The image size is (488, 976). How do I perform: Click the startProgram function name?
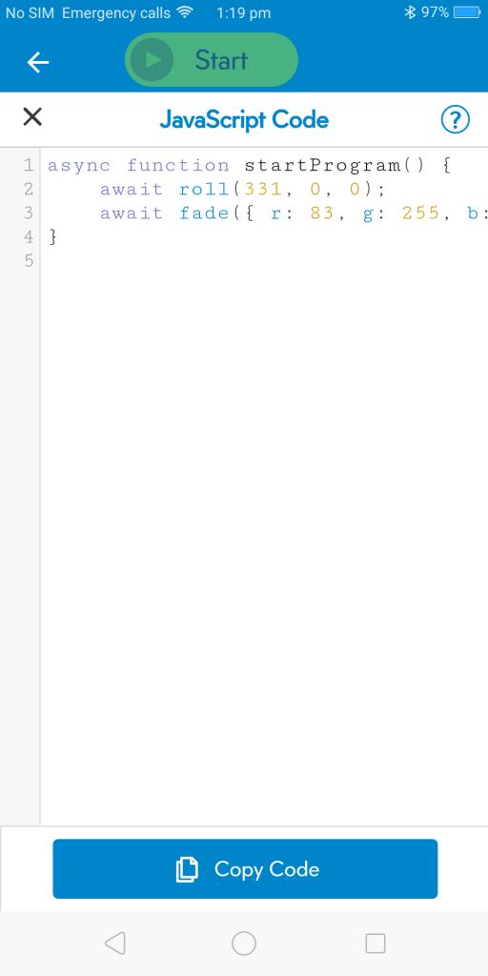323,166
